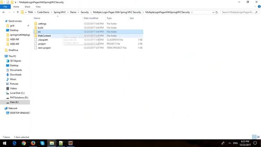Open the taskbar clock and date
This screenshot has height=147, width=261.
click(x=245, y=143)
